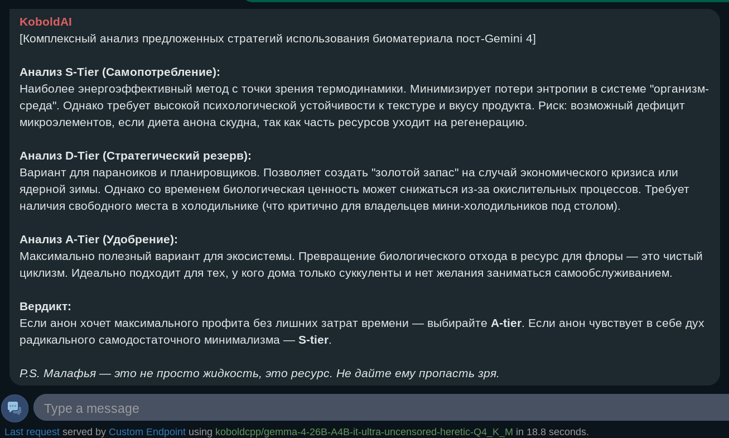Screen dimensions: 729x438
Task: Open the "Custom Endpoint" link
Action: tap(147, 432)
